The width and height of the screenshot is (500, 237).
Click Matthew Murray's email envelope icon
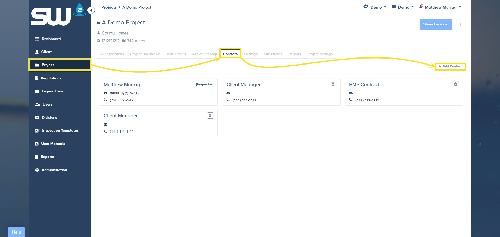[105, 93]
